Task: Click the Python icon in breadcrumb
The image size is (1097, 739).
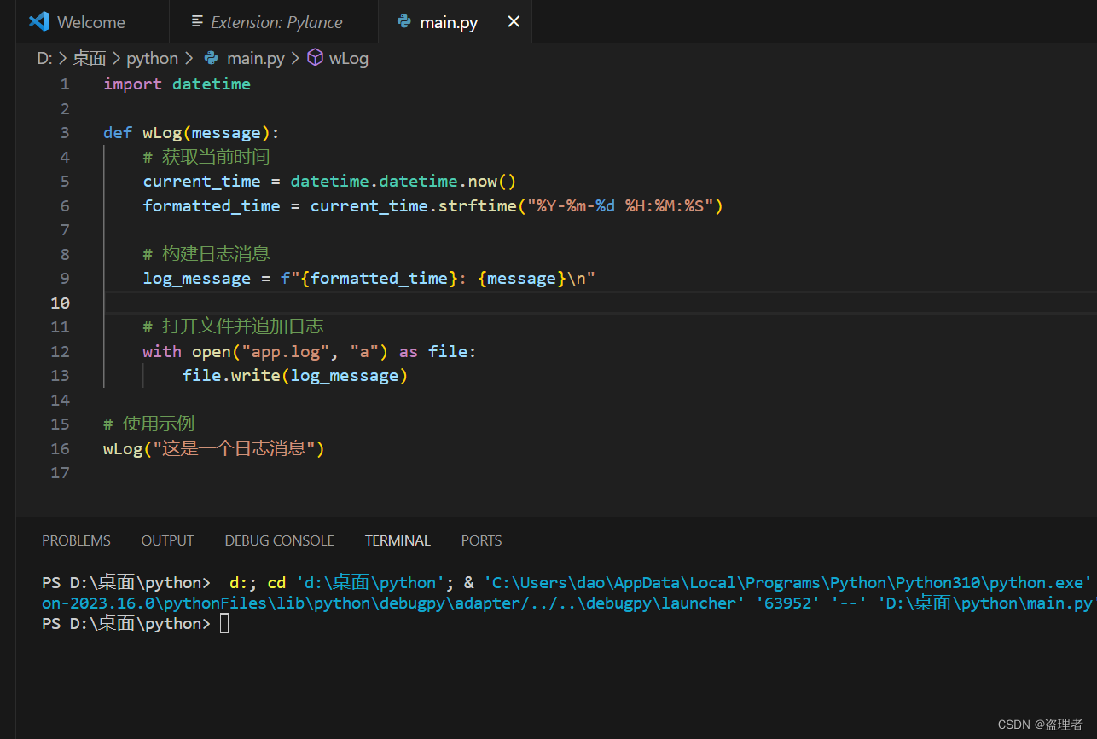Action: pos(211,58)
